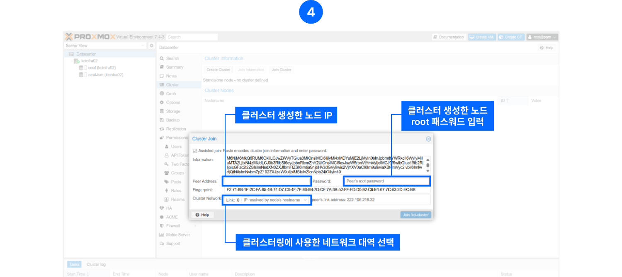The height and width of the screenshot is (277, 622).
Task: Open Metric Server in Datacenter menu
Action: pos(179,234)
